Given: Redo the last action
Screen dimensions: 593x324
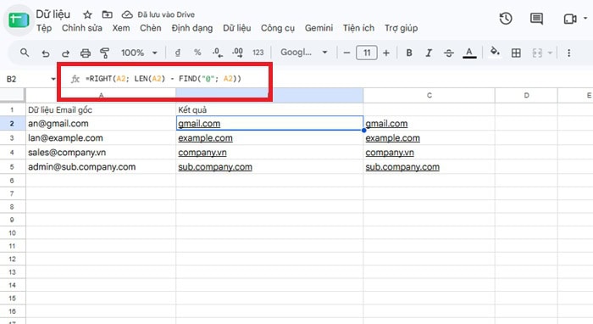Looking at the screenshot, I should [65, 53].
